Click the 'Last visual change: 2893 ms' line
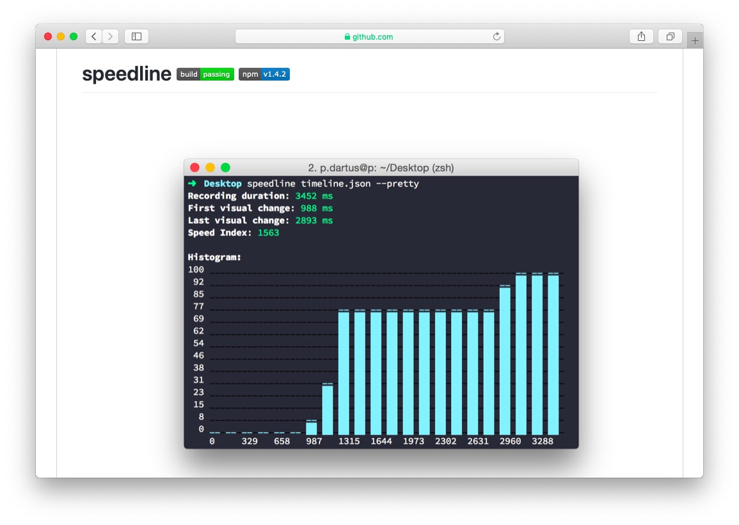 point(260,221)
